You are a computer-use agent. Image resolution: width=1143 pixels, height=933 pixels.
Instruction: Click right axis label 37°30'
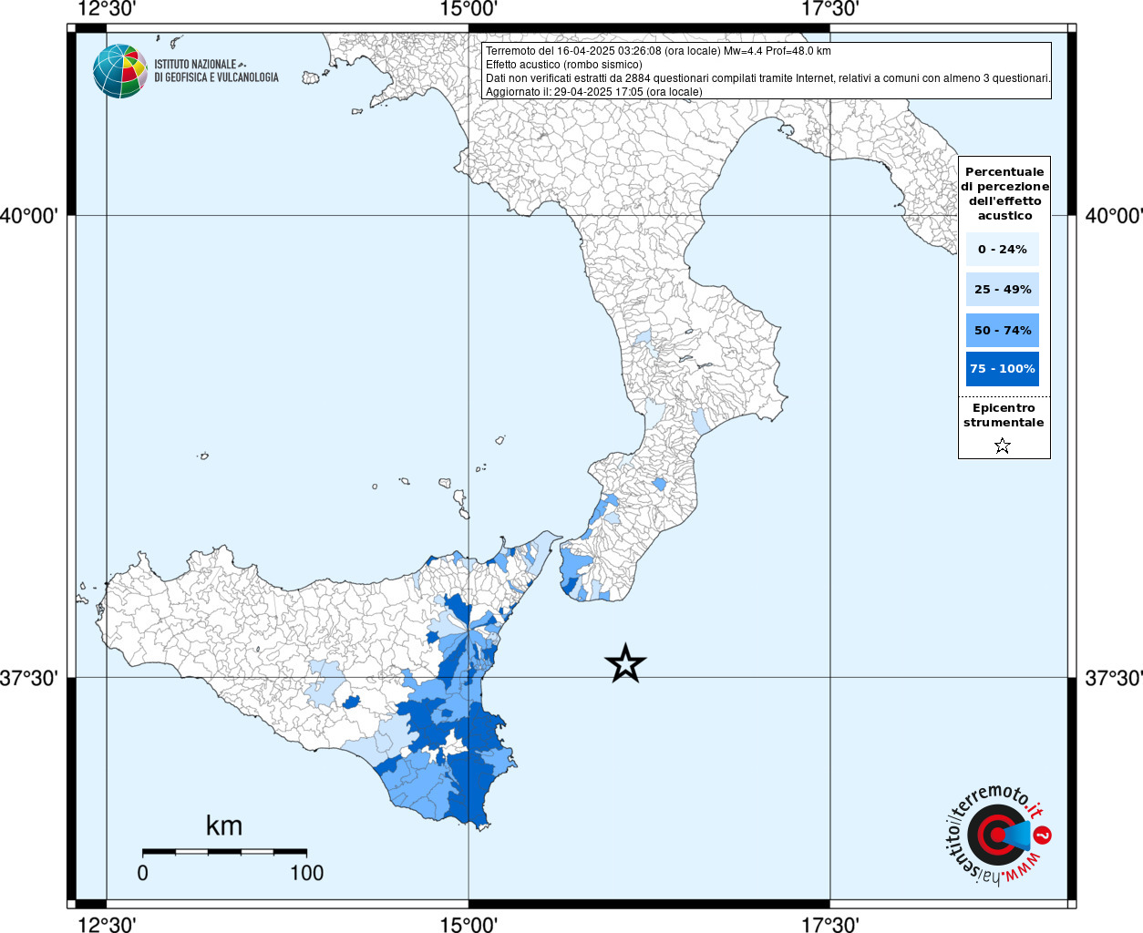(x=1113, y=678)
